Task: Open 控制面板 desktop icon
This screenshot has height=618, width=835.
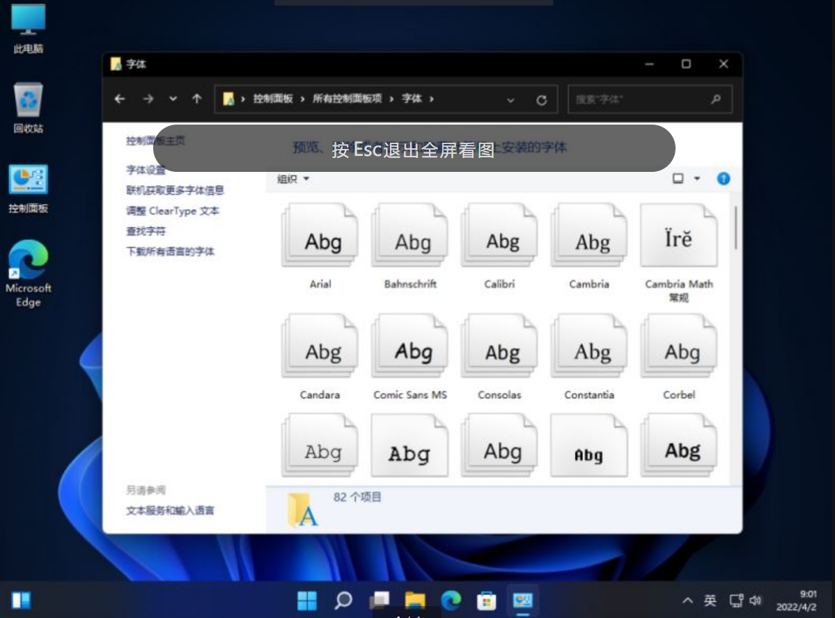Action: pos(29,189)
